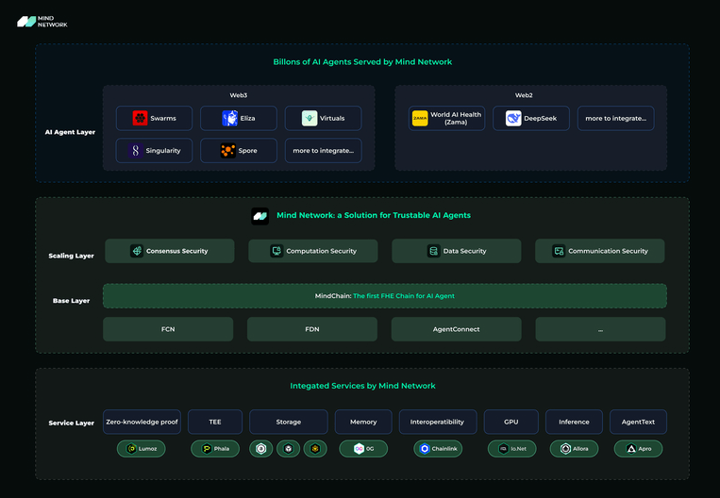Click the Computation Security icon
The image size is (720, 498).
pos(276,251)
